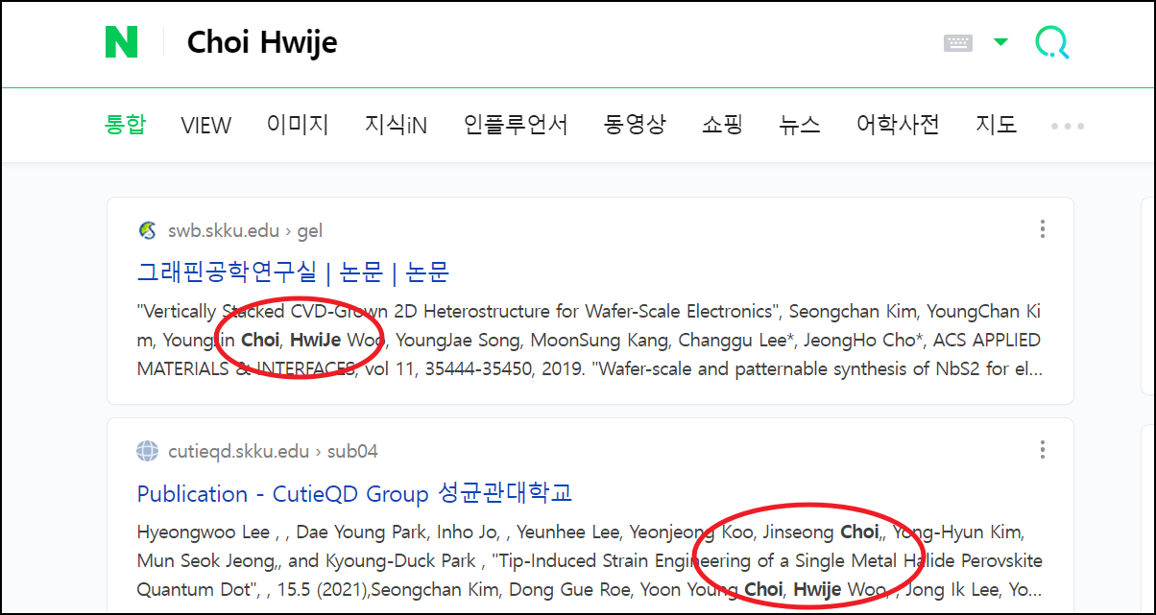This screenshot has width=1156, height=615.
Task: Click the green Naver logo
Action: point(121,42)
